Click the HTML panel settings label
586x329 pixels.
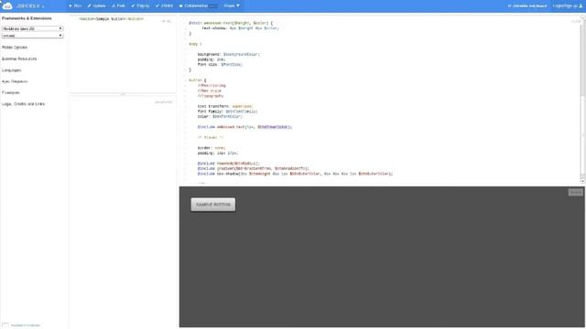coord(167,21)
